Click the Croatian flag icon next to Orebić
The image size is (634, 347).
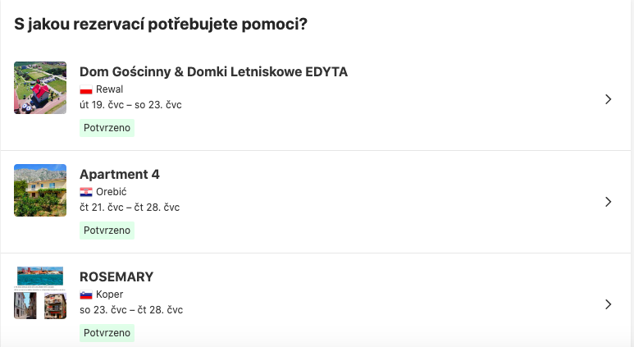coord(85,192)
